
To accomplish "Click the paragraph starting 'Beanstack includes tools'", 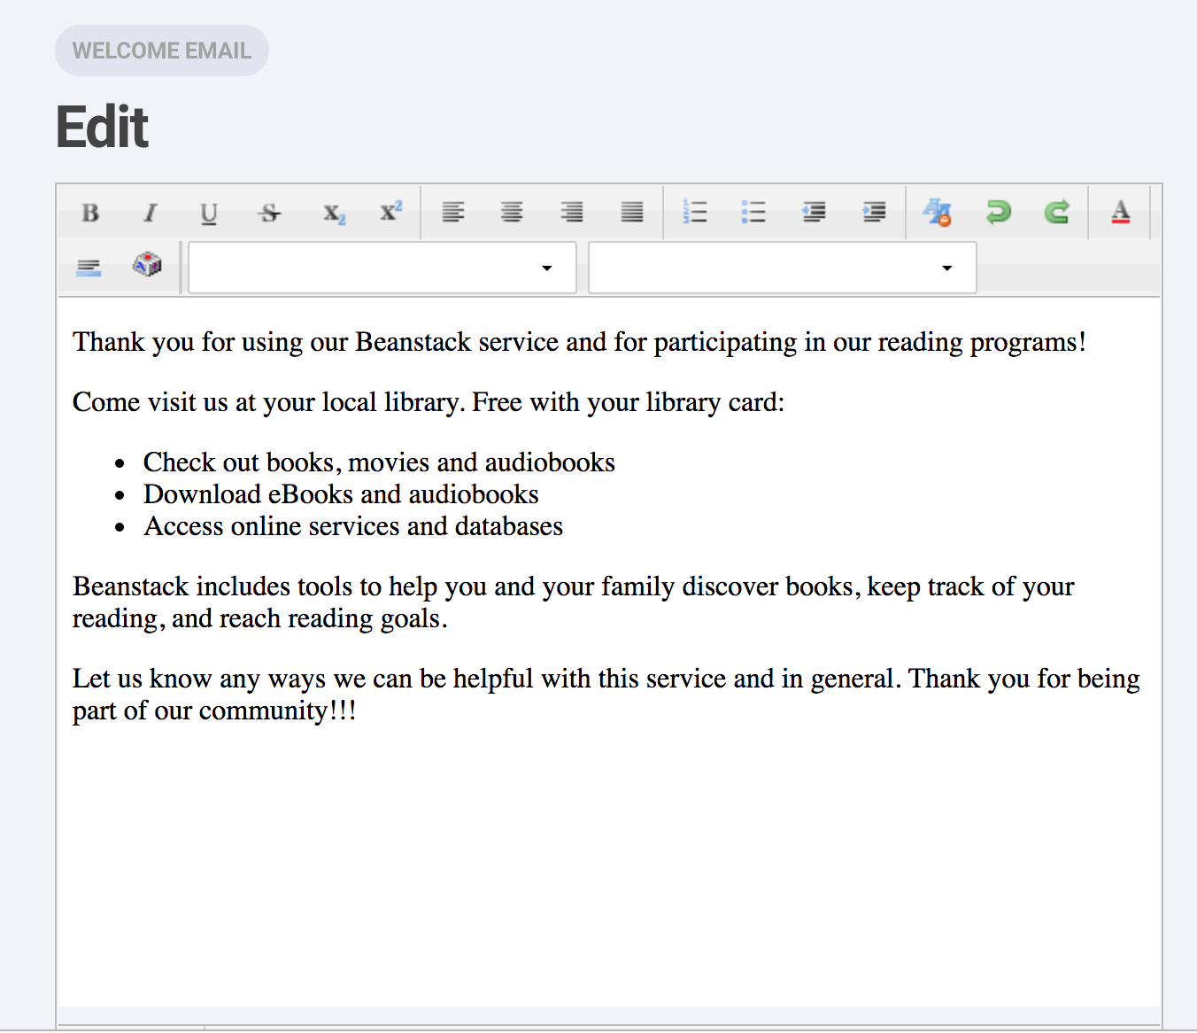I will [574, 602].
